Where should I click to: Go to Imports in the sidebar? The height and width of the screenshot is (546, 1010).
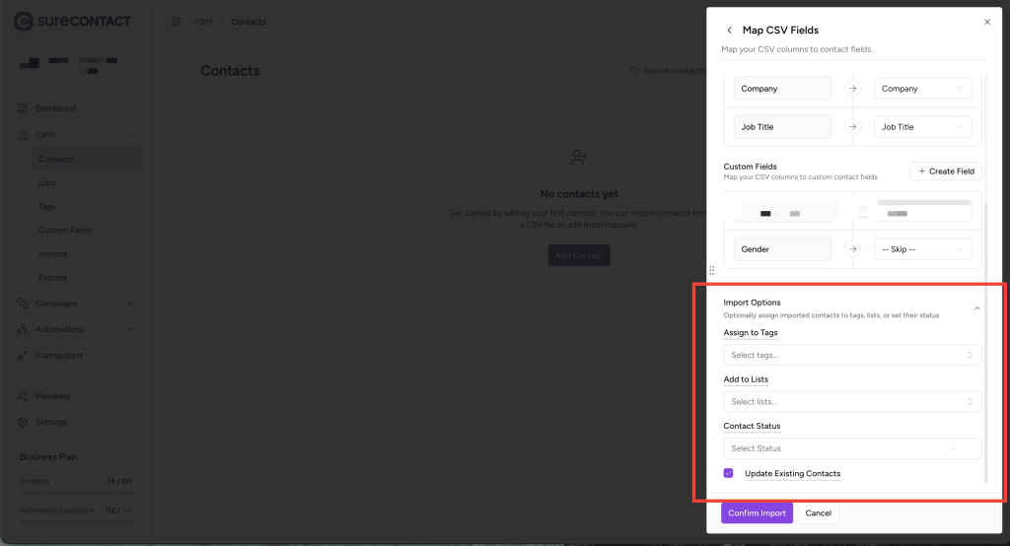[52, 254]
